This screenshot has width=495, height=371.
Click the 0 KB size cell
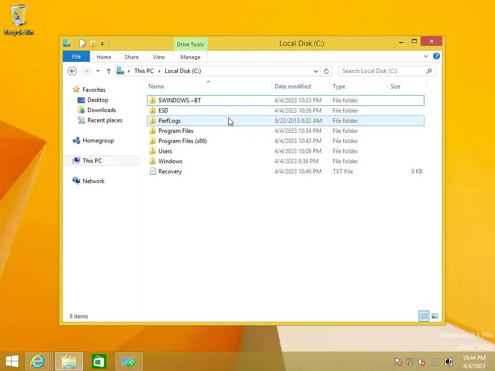(417, 171)
